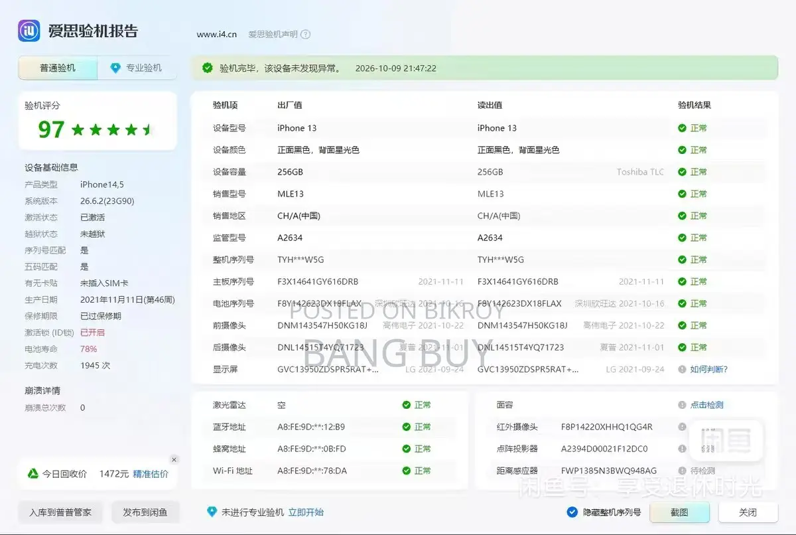Image resolution: width=796 pixels, height=535 pixels.
Task: Click the diamond icon beside 未进行专业验机
Action: (212, 512)
